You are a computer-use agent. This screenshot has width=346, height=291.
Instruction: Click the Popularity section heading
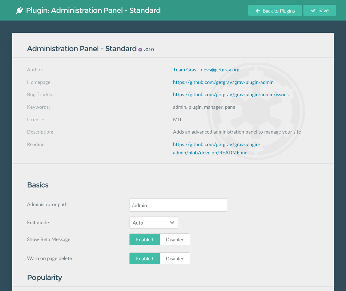45,278
